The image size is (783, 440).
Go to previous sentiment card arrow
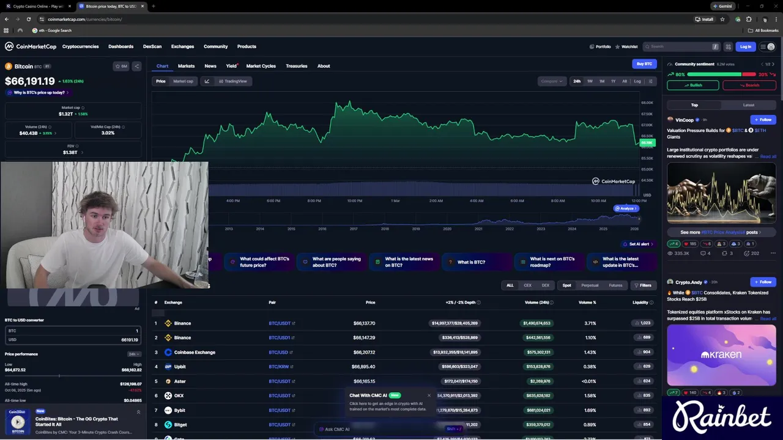tap(762, 64)
